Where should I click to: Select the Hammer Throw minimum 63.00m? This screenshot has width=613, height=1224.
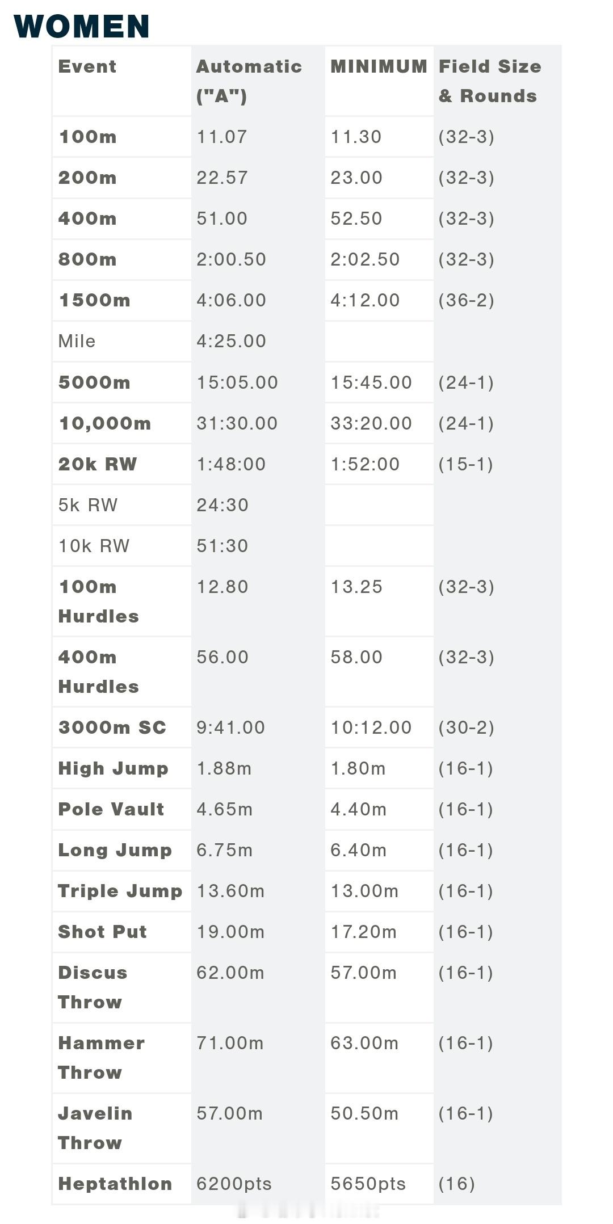[x=364, y=1043]
